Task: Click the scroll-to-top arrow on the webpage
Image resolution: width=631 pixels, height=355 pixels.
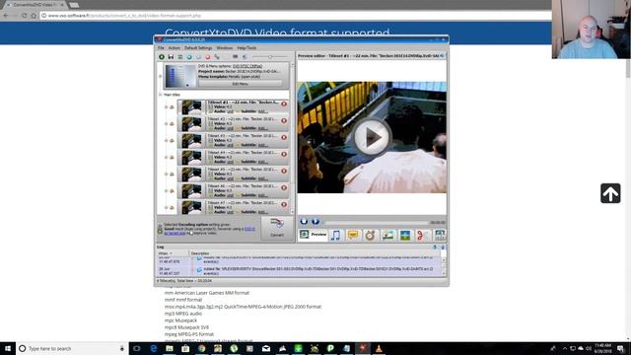Action: tap(610, 193)
